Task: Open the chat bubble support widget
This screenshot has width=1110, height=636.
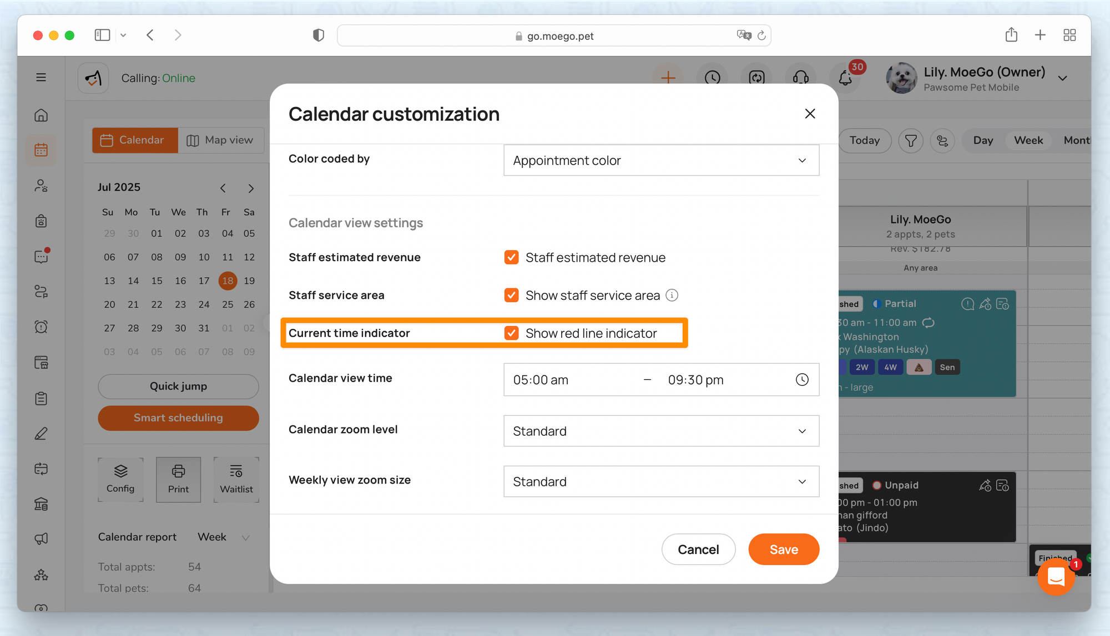Action: pyautogui.click(x=1056, y=577)
